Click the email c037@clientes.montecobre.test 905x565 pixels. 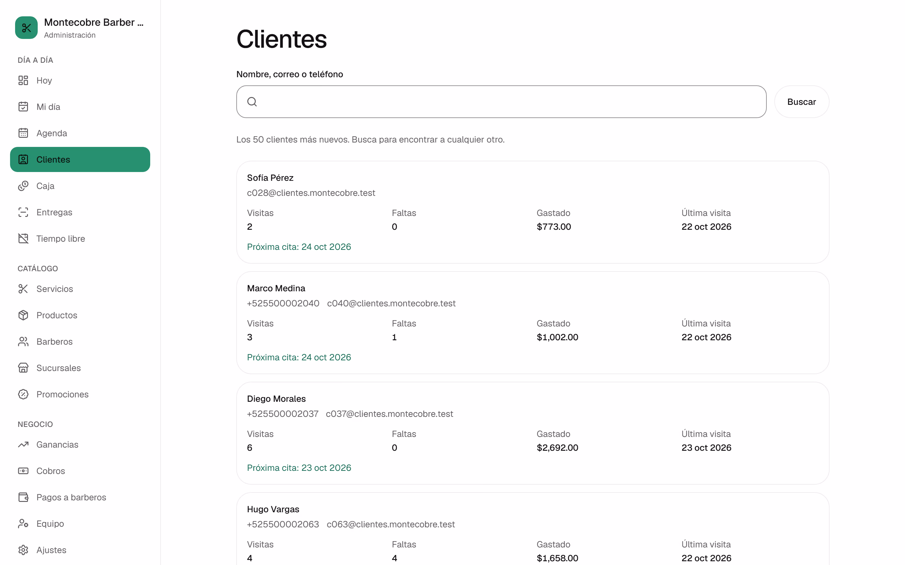(389, 414)
